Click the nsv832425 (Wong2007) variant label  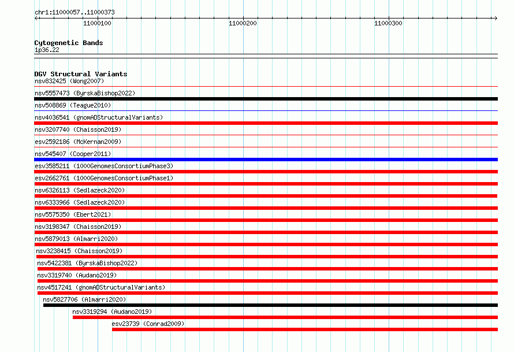pyautogui.click(x=69, y=81)
